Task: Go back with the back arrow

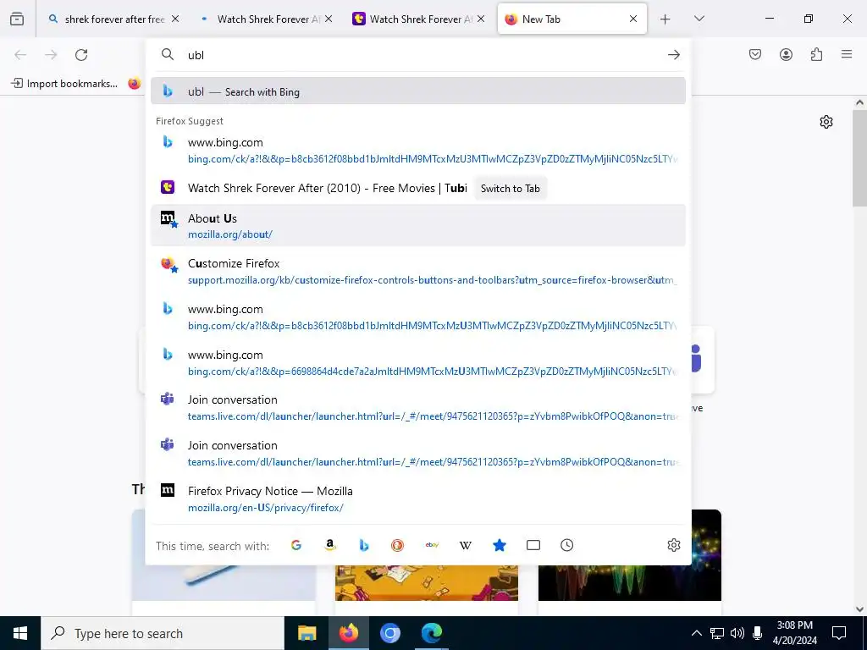Action: pos(20,55)
